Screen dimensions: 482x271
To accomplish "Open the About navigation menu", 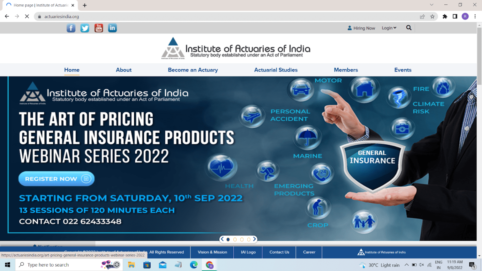I will coord(124,70).
